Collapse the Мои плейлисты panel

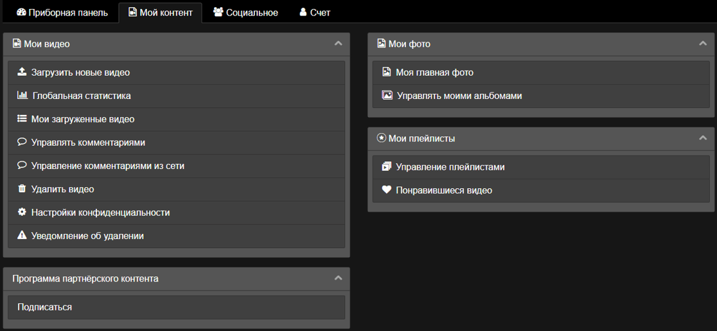pos(704,138)
